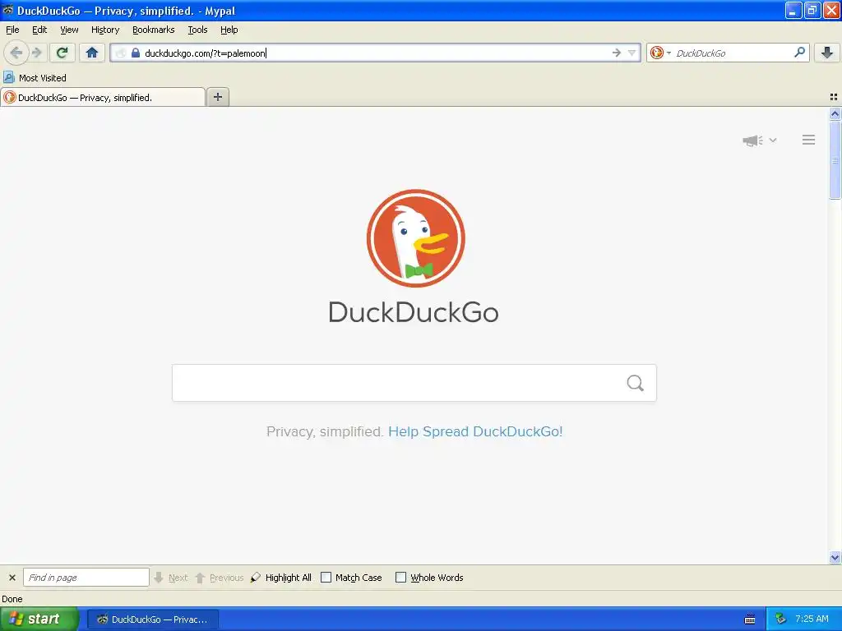Open the search engine selector dropdown
This screenshot has width=842, height=631.
[660, 53]
